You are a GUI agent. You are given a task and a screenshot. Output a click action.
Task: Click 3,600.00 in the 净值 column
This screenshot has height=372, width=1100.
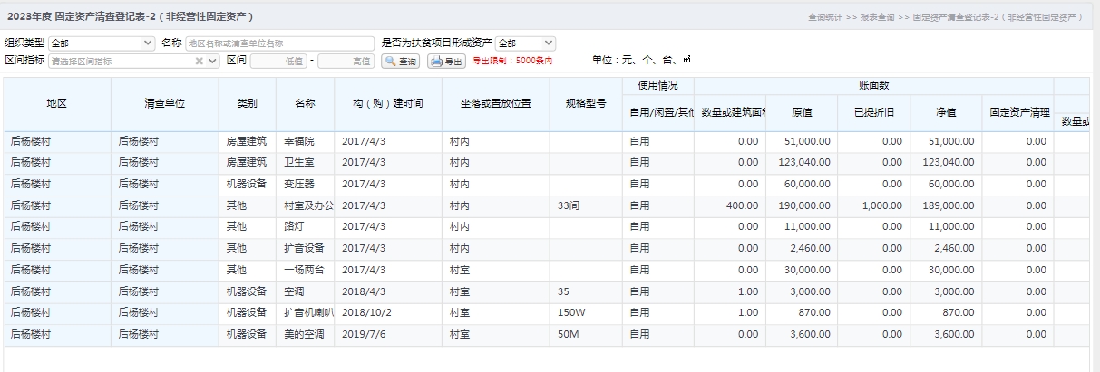tap(945, 334)
